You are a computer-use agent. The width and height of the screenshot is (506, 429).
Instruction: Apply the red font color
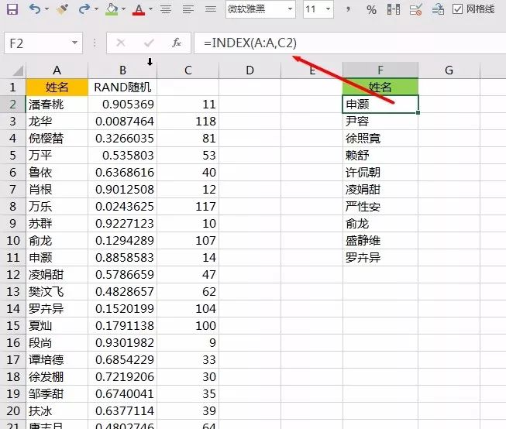[x=139, y=9]
